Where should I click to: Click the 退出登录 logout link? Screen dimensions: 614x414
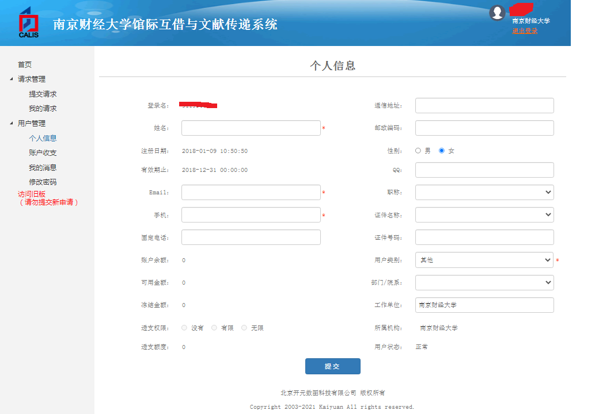525,31
